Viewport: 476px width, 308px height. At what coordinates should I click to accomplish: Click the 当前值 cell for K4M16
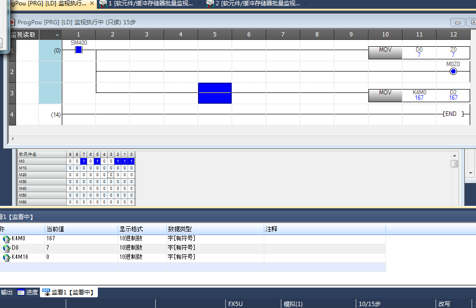pos(80,257)
